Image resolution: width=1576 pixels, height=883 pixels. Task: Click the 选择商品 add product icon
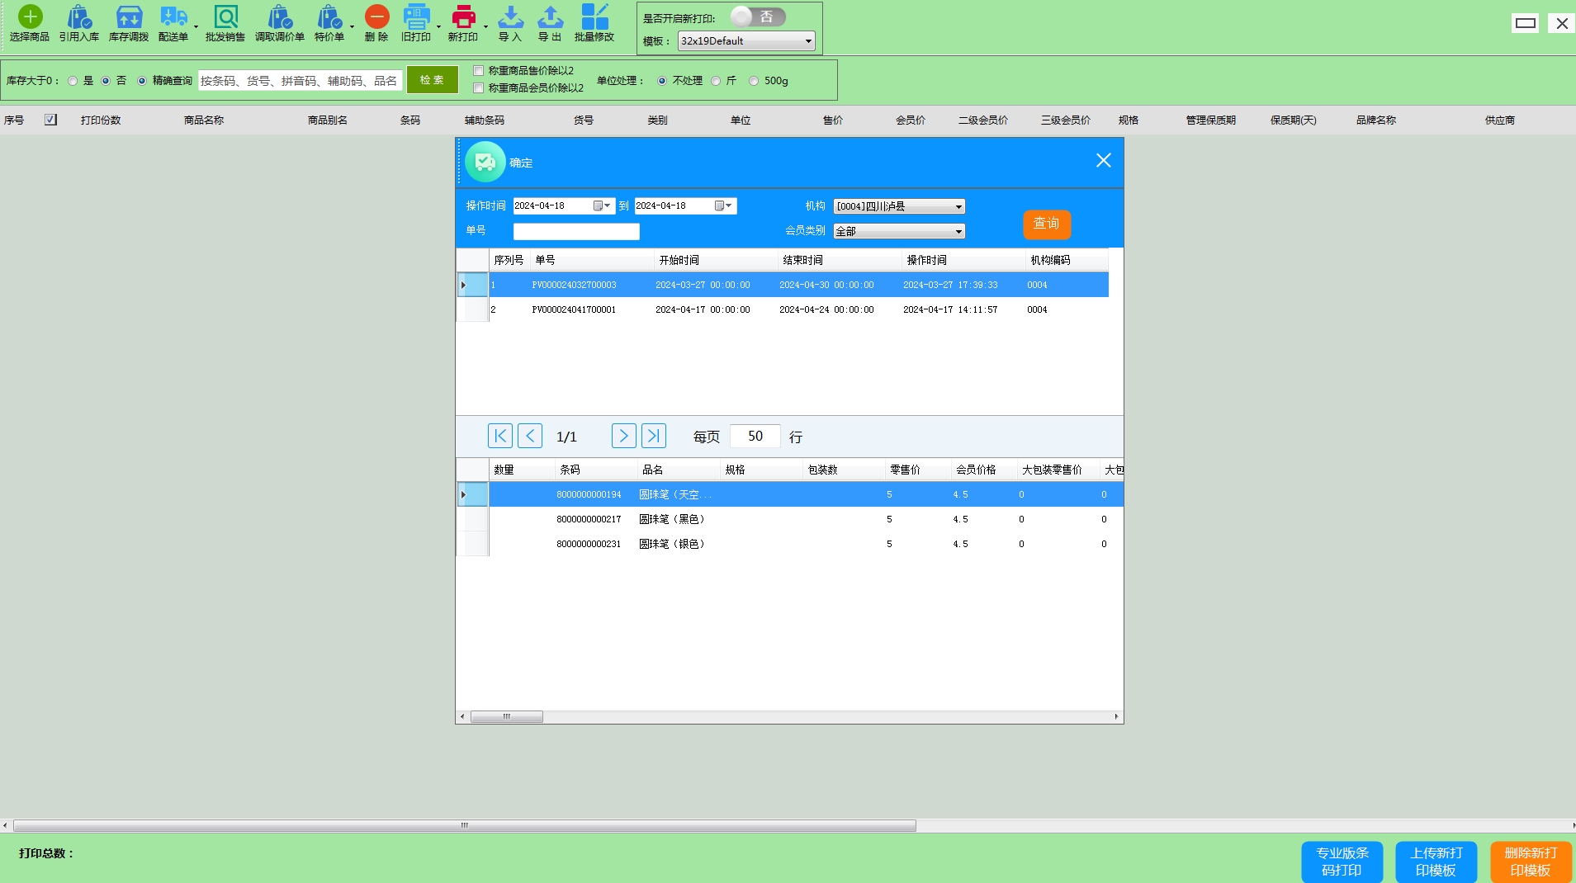coord(30,17)
